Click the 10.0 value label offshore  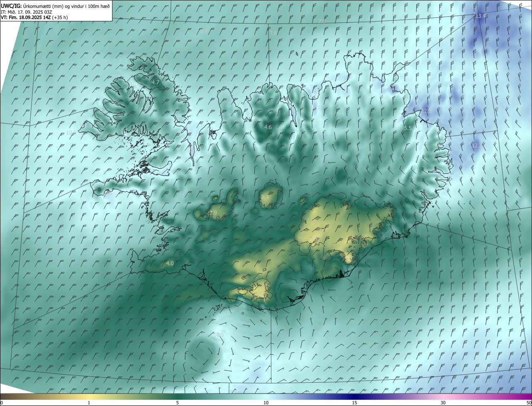tap(71, 133)
